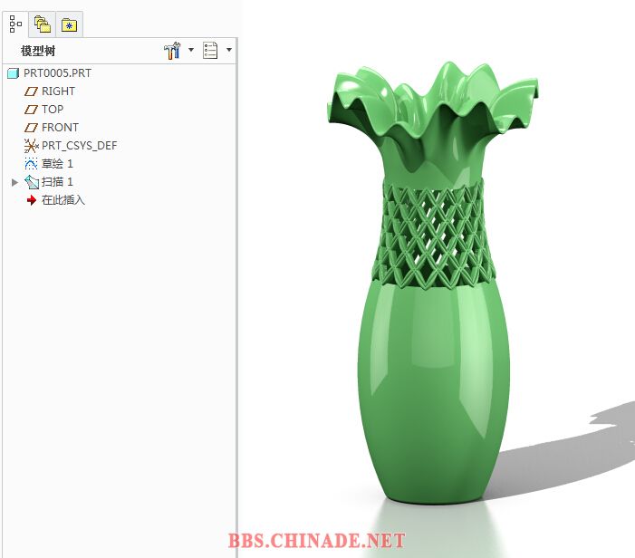Viewport: 635px width, 558px height.
Task: Click the part icon beside PRT0005.PRT
Action: (x=14, y=73)
